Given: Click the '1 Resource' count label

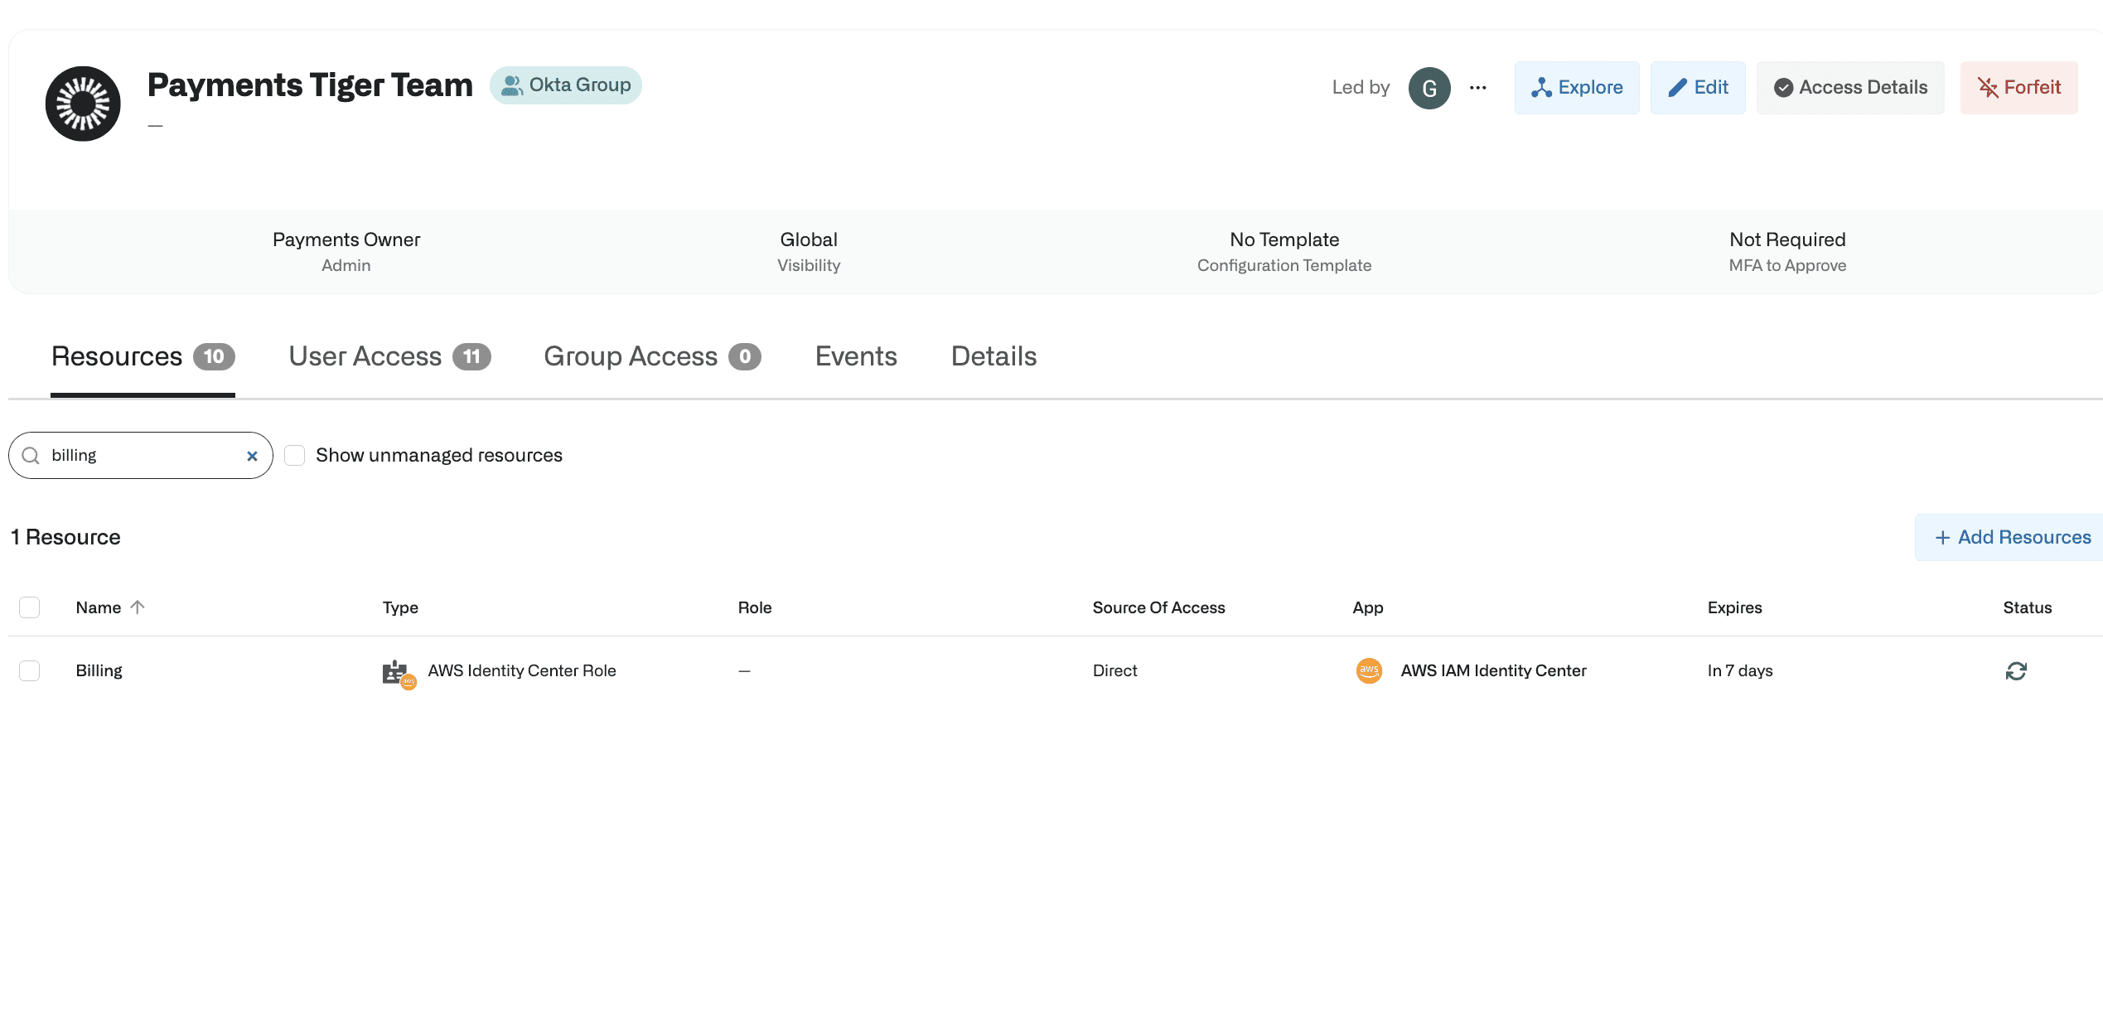Looking at the screenshot, I should coord(65,537).
